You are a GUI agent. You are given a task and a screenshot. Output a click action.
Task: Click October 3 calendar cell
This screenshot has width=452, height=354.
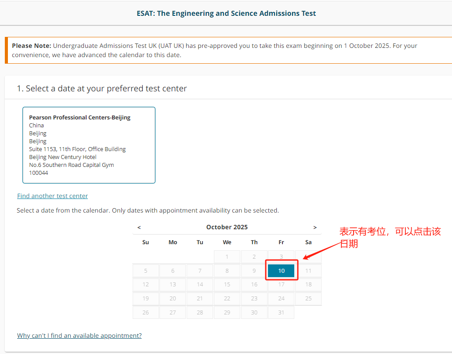pyautogui.click(x=281, y=257)
